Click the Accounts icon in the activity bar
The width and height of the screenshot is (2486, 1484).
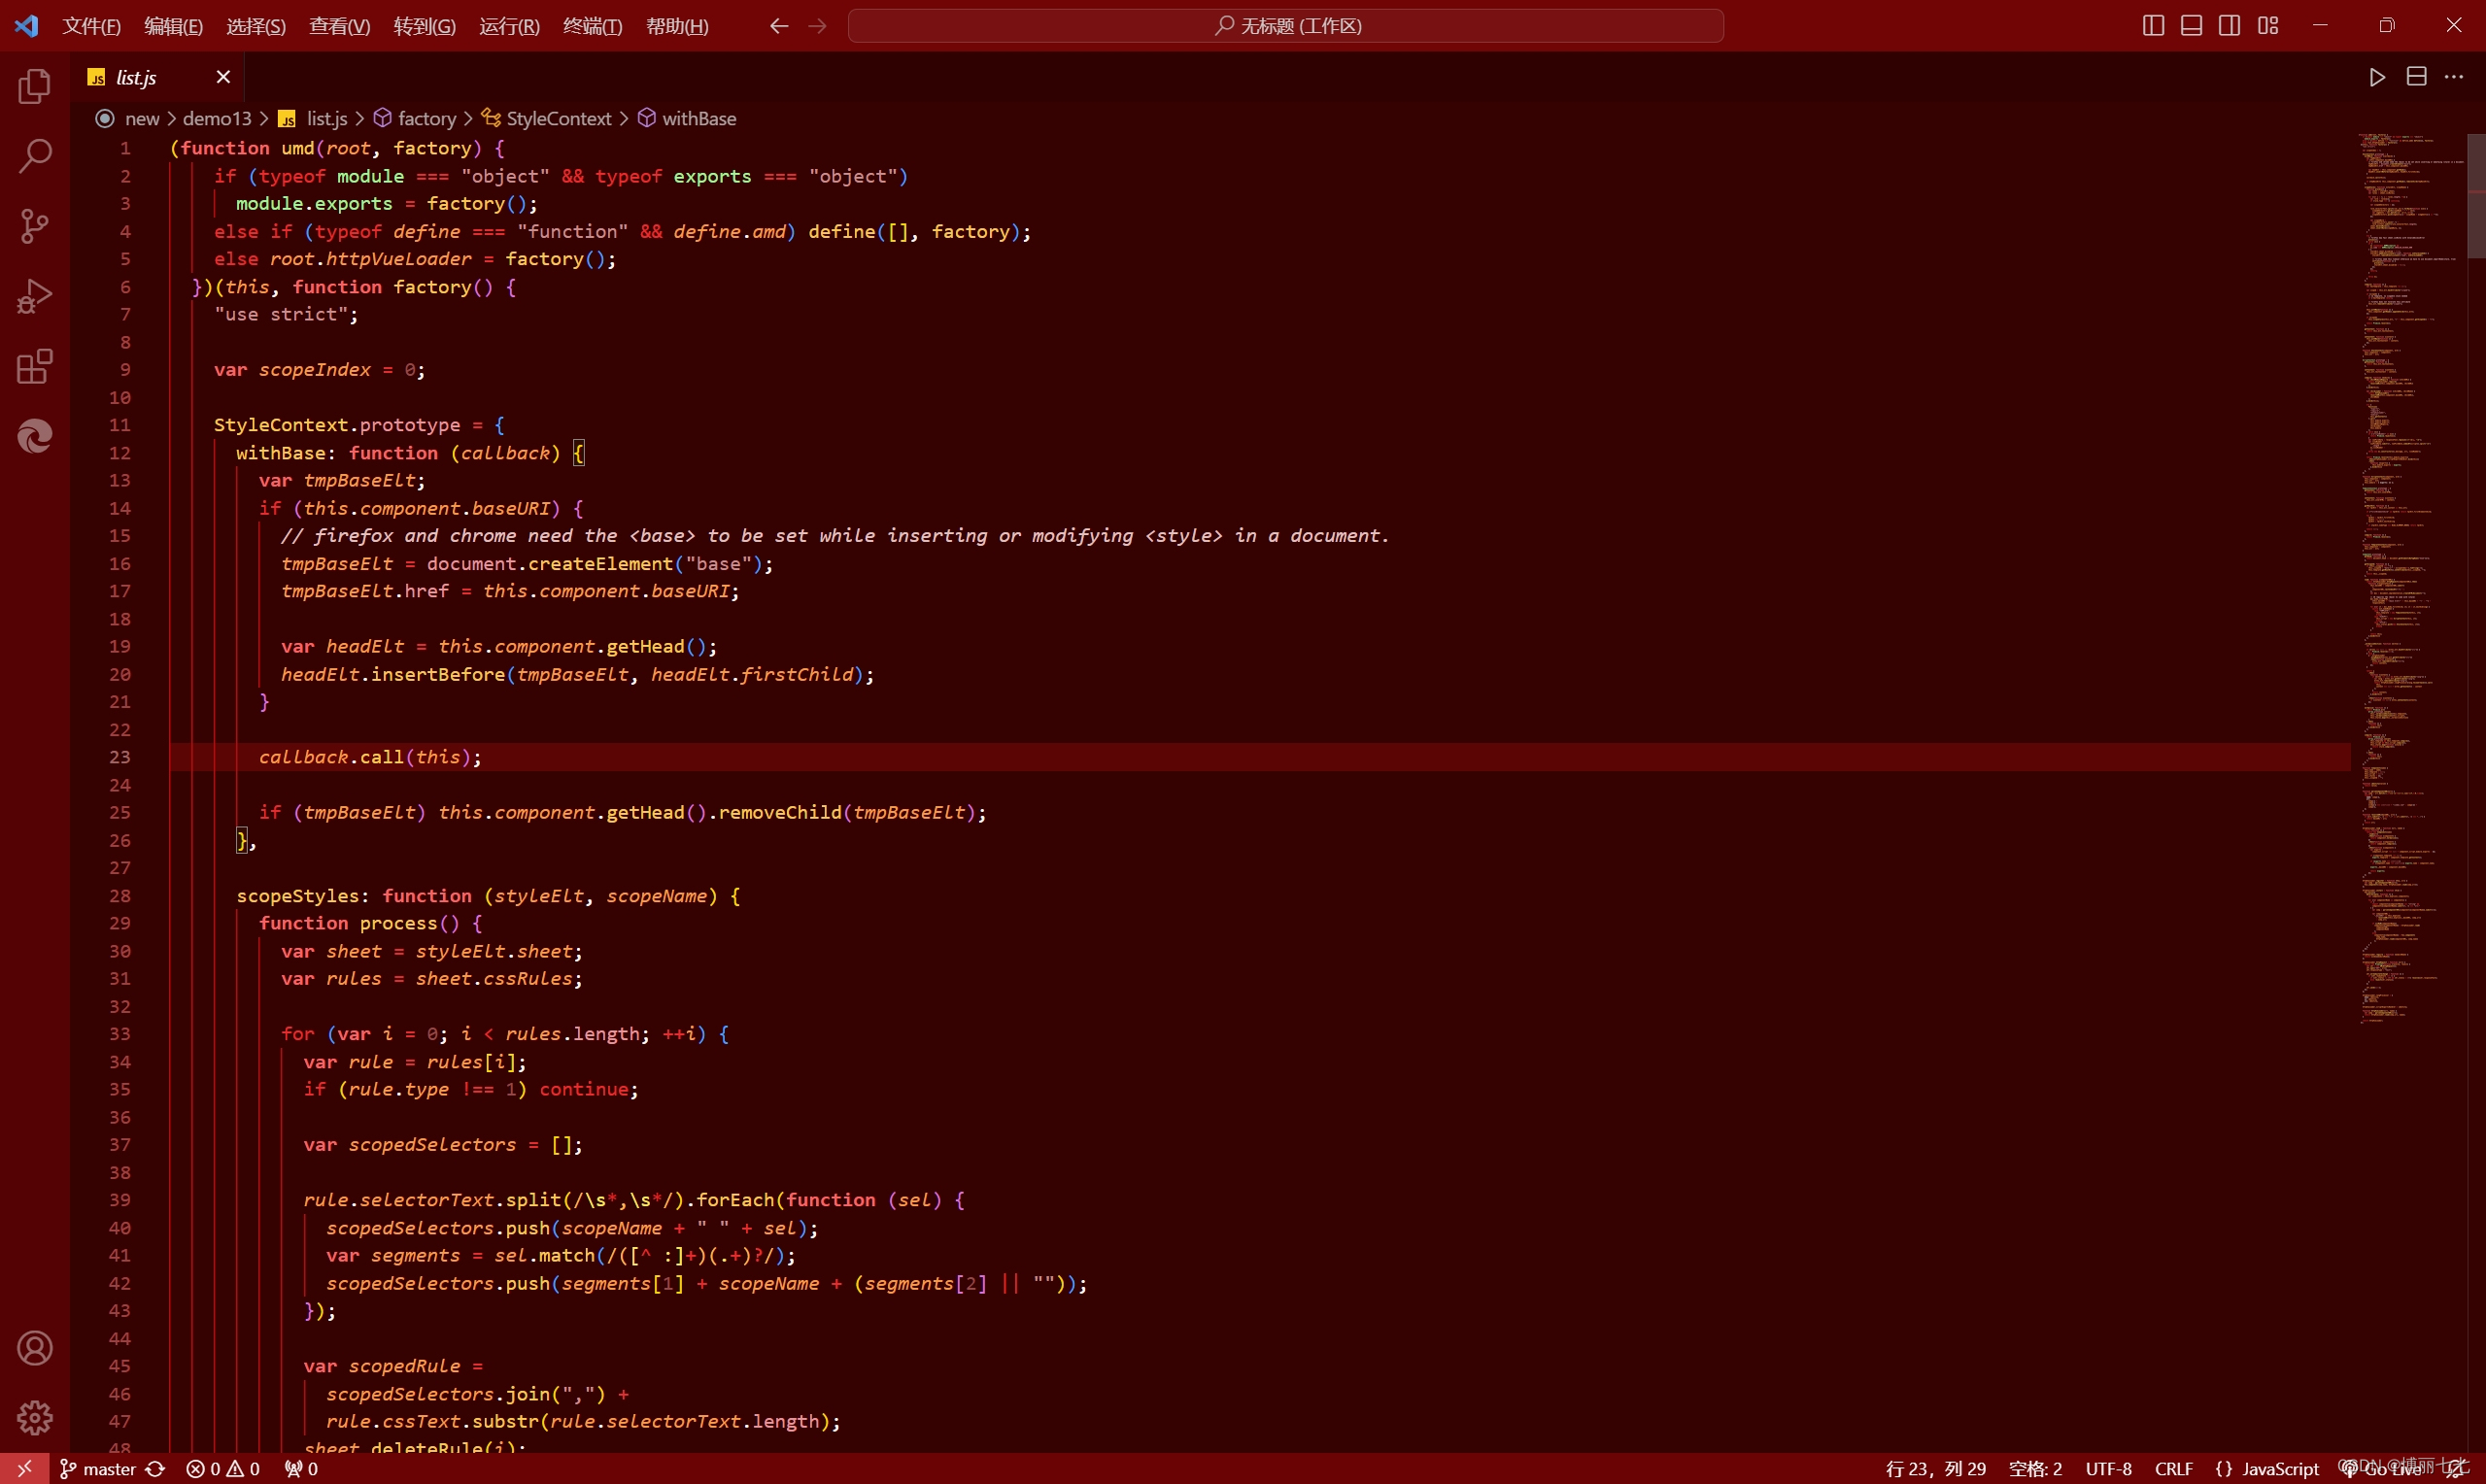(x=35, y=1348)
